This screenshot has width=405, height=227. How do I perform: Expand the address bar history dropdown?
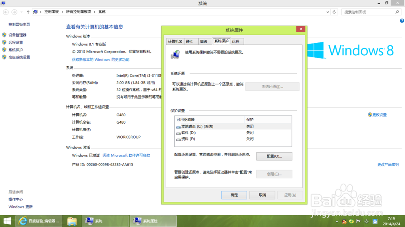tap(328, 12)
